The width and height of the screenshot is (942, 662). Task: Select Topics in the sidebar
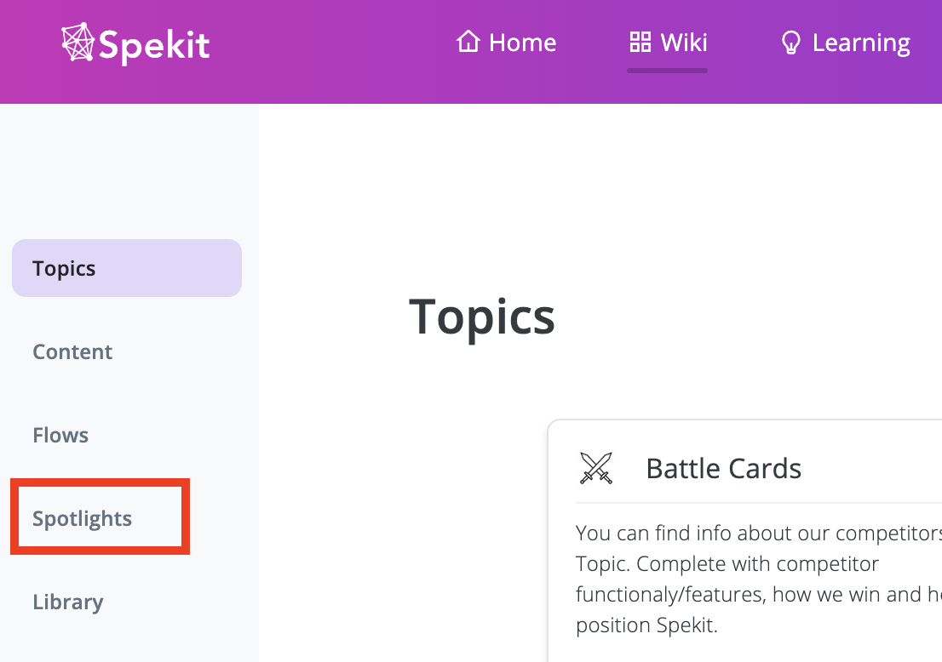tap(127, 268)
